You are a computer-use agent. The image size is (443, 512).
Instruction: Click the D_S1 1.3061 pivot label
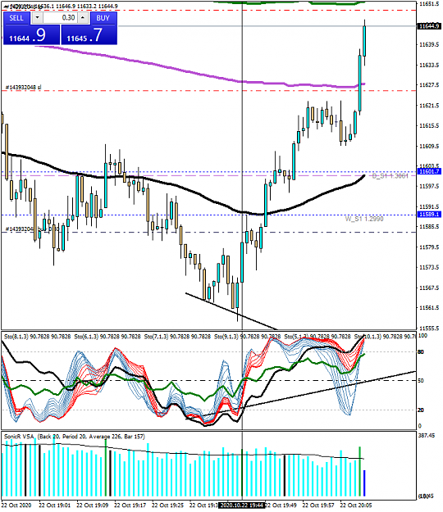390,176
